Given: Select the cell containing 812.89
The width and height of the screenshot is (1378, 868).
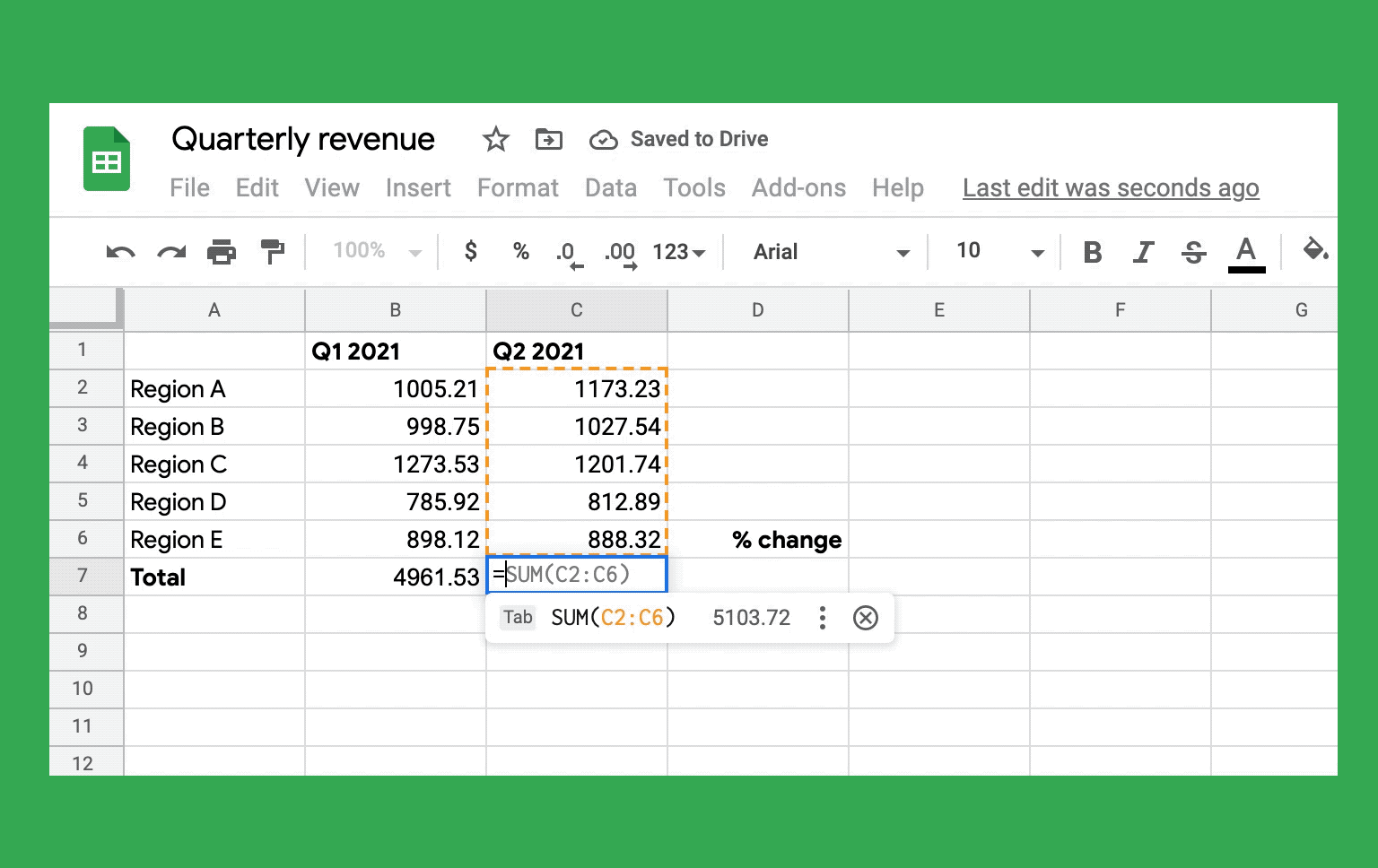Looking at the screenshot, I should coord(577,501).
